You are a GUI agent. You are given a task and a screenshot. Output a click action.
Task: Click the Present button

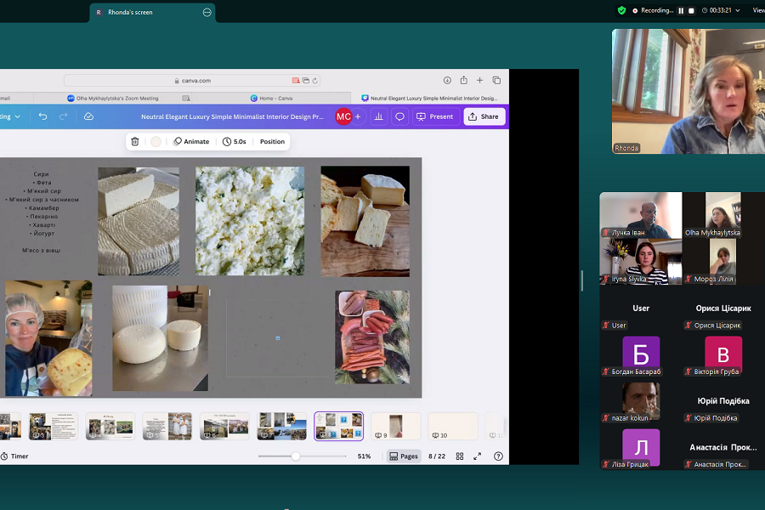pos(435,116)
